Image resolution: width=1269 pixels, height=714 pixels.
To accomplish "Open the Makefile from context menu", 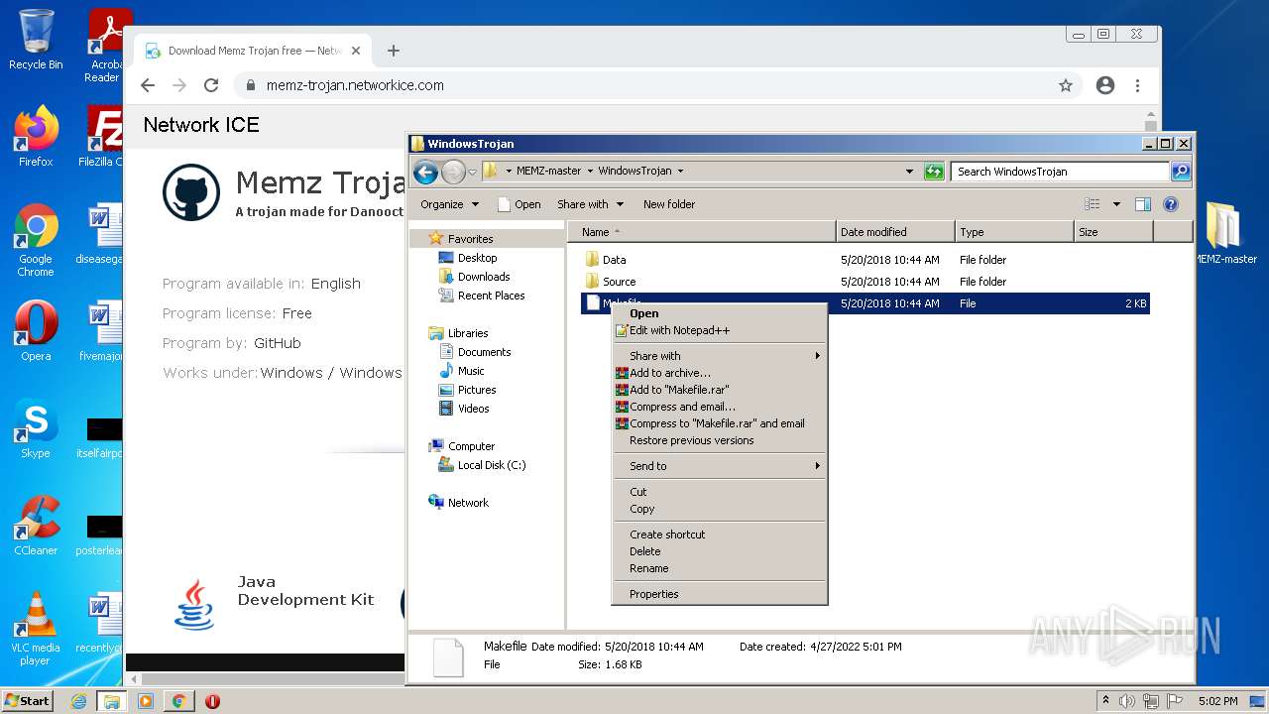I will pyautogui.click(x=720, y=313).
